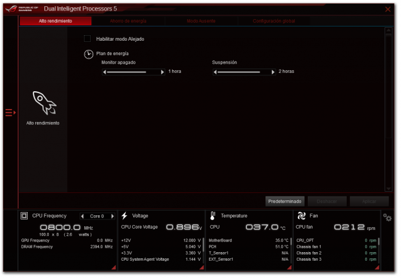Click the PCH temperature row
401x278 pixels.
249,247
